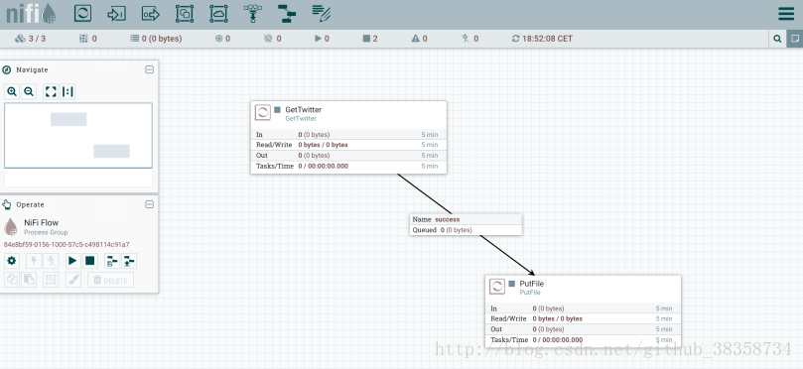The height and width of the screenshot is (369, 803).
Task: Click the birdseye minimap view
Action: point(78,136)
